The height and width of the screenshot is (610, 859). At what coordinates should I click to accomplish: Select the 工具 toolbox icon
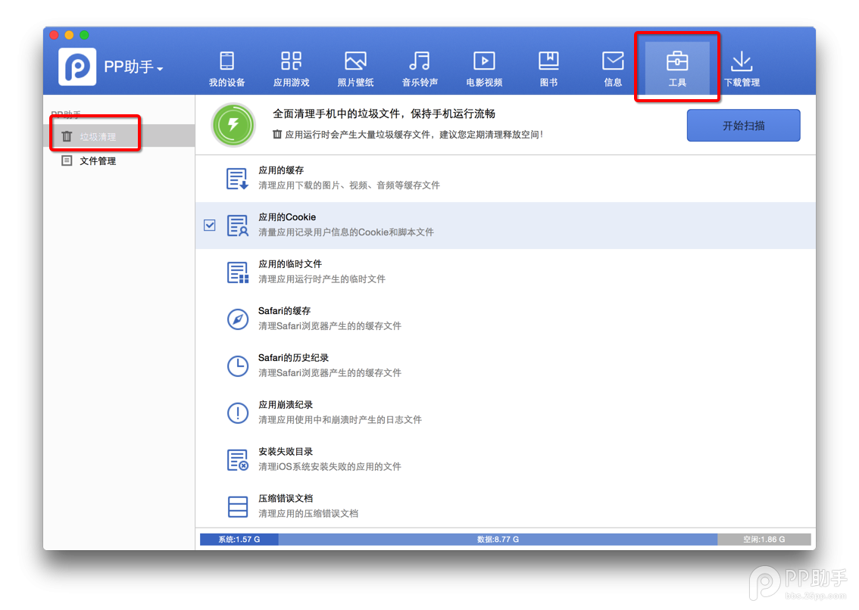pyautogui.click(x=677, y=61)
